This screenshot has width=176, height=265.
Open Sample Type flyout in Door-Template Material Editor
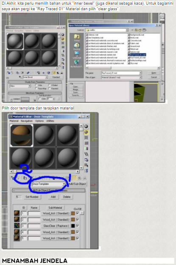(x=86, y=127)
